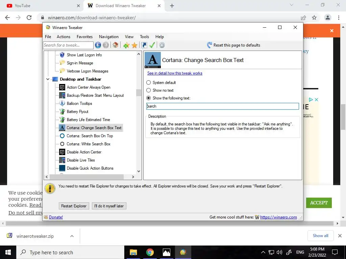This screenshot has width=346, height=259.
Task: Click the Search for a tweak field
Action: point(68,45)
